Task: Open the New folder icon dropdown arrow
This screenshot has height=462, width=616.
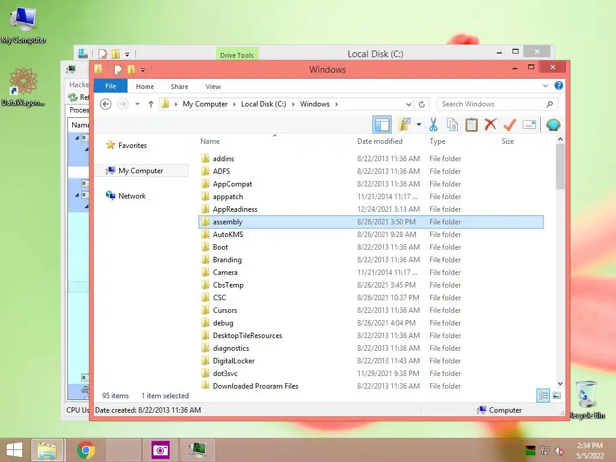Action: point(419,125)
